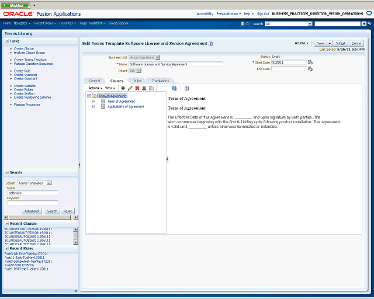The image size is (374, 299).
Task: Open the Search type dropdown showing Terms Templates
Action: [x=49, y=183]
